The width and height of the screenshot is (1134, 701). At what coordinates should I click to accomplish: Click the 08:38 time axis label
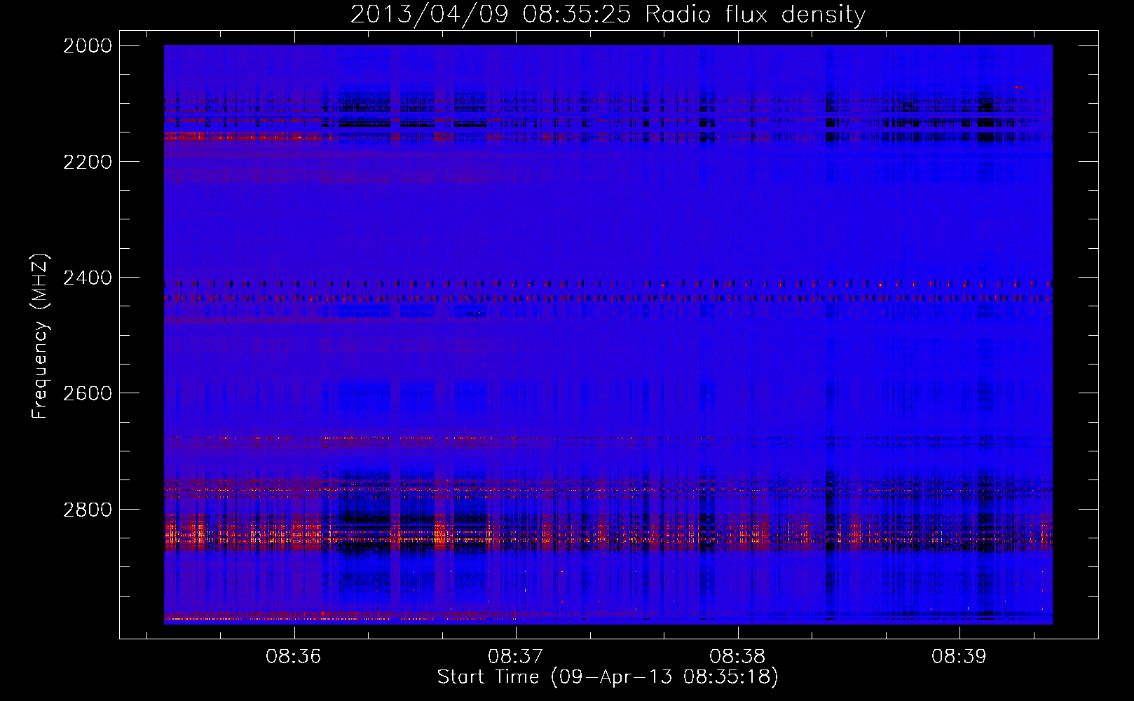point(737,657)
